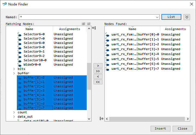Click the right-pane collapse arrow near bottom
196x135 pixels.
tap(101, 118)
